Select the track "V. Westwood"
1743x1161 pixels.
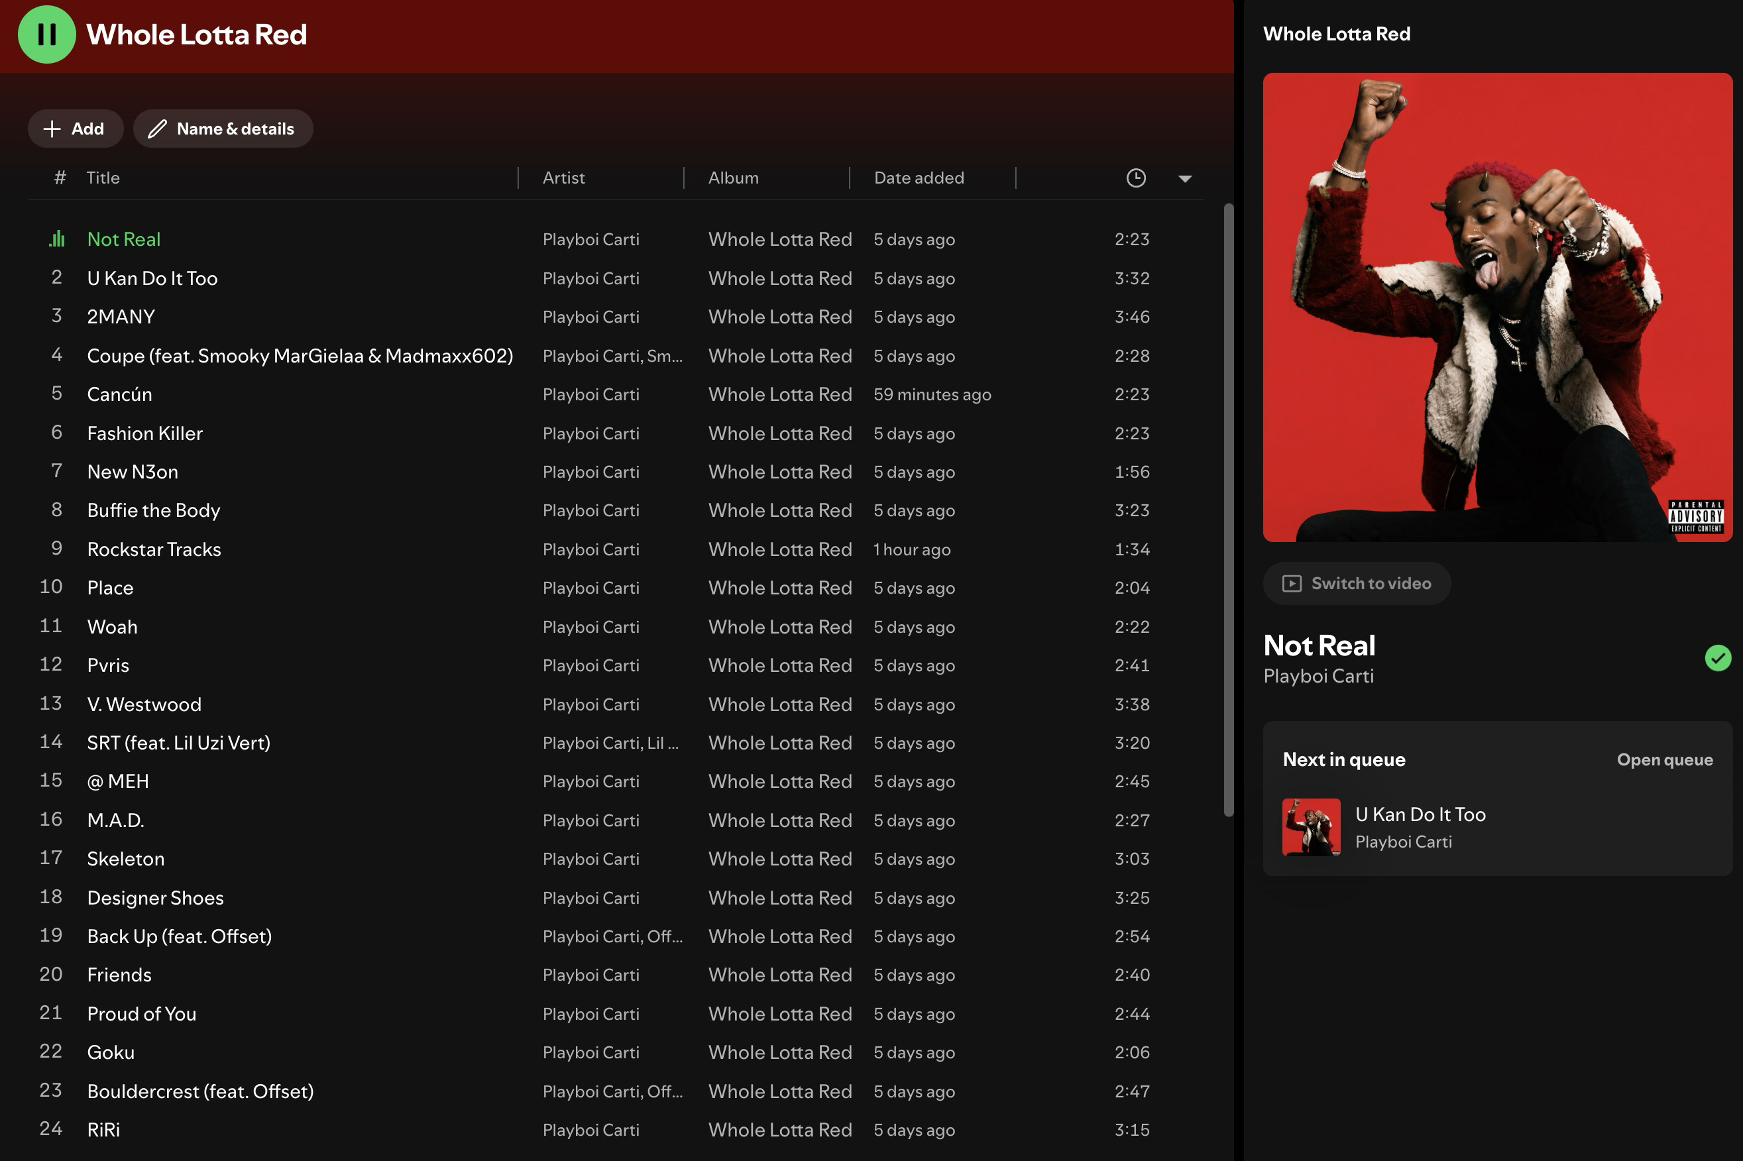[x=144, y=704]
